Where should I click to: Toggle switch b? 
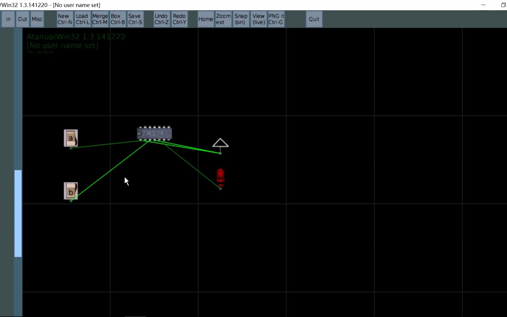[71, 191]
